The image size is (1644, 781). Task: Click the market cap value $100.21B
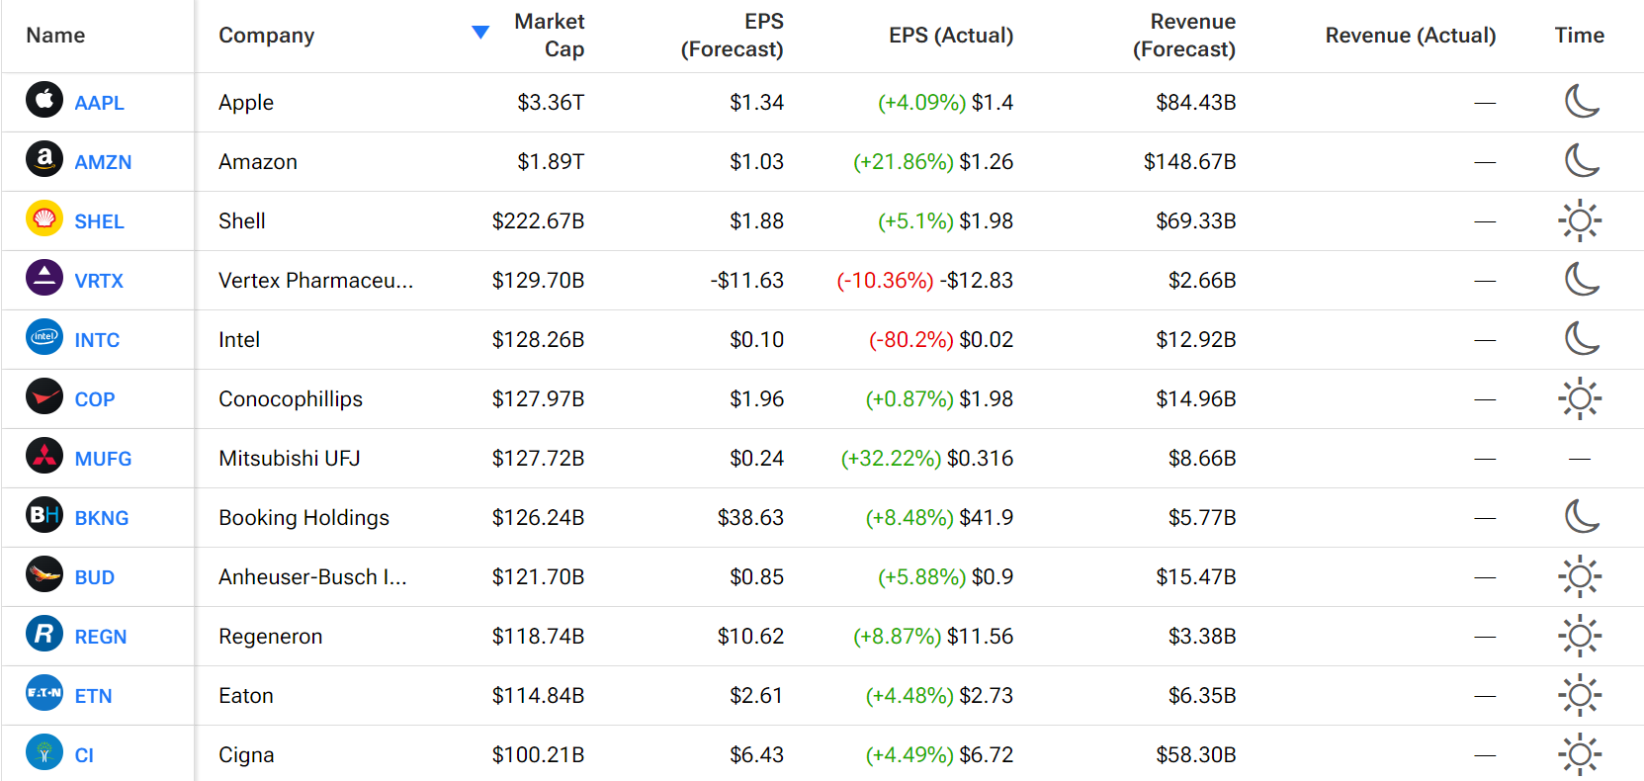tap(538, 755)
